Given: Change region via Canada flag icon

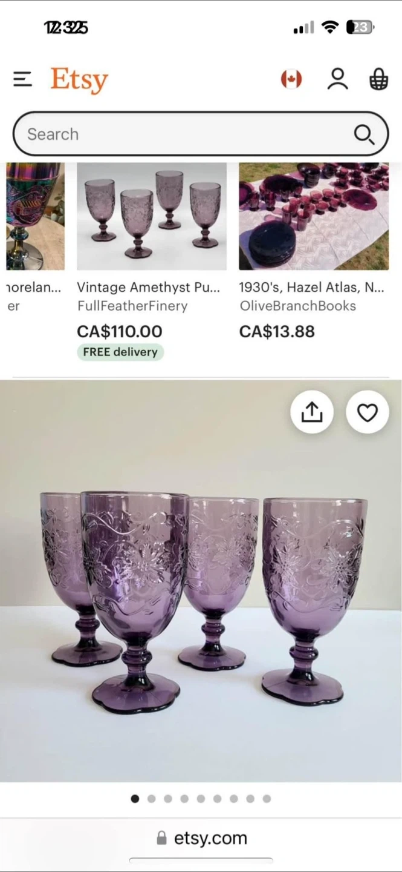Looking at the screenshot, I should click(x=291, y=79).
